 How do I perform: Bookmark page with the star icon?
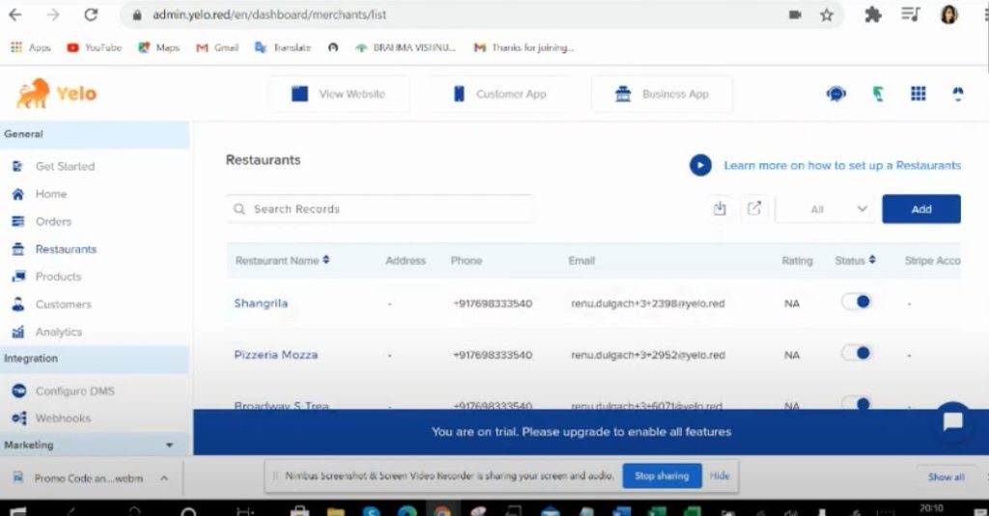(827, 15)
